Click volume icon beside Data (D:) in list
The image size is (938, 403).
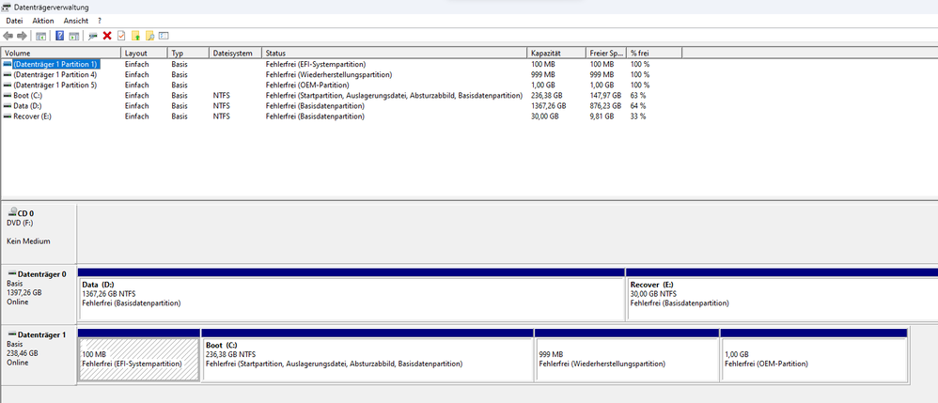8,106
